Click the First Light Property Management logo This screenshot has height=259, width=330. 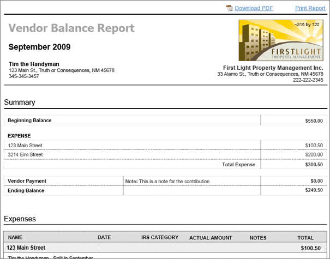click(280, 40)
